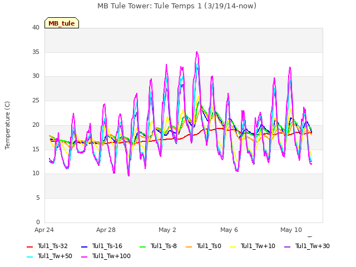Image resolution: width=356 pixels, height=267 pixels.
Task: Click the magenta Tul1_Tw+100 color swatch
Action: (84, 256)
